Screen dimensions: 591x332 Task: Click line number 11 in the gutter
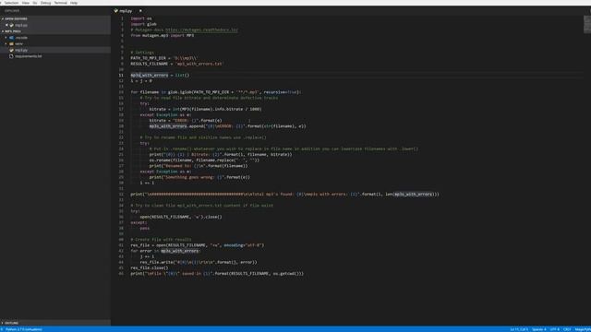coord(121,76)
